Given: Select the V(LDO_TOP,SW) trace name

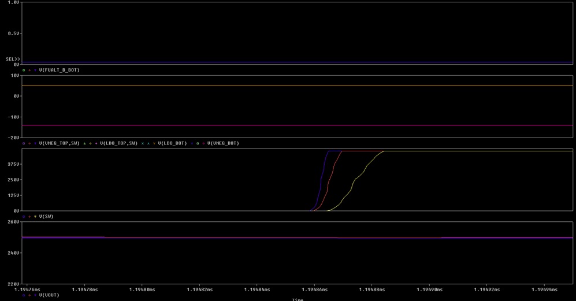Looking at the screenshot, I should tap(118, 143).
